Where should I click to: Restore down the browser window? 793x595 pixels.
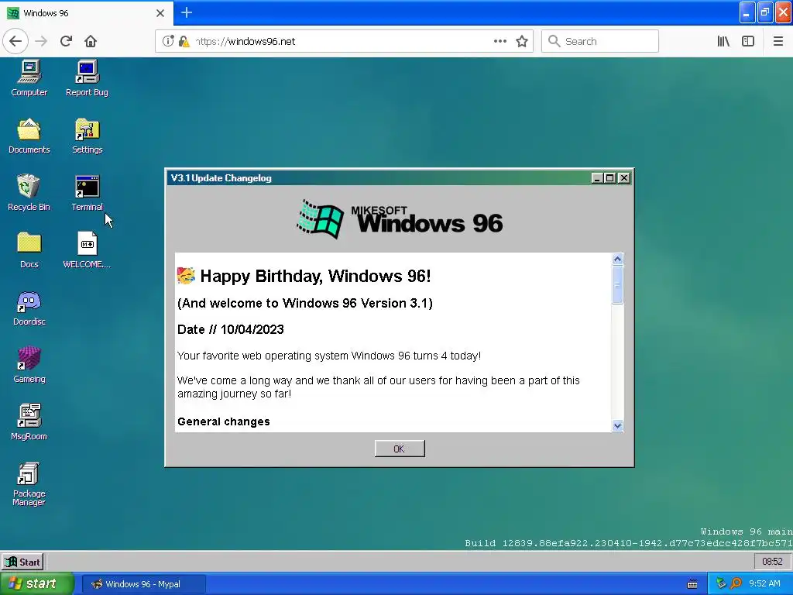(764, 12)
